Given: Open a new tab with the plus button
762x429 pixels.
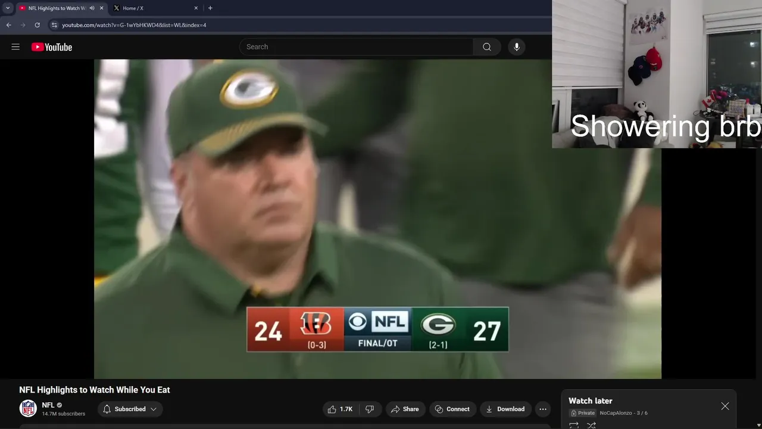Looking at the screenshot, I should (210, 8).
